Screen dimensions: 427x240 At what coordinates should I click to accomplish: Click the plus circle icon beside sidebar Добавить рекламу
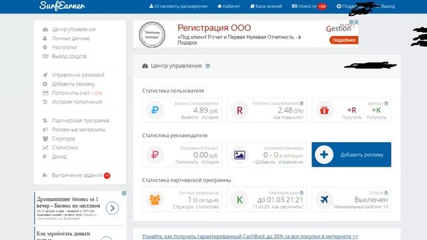[x=45, y=84]
